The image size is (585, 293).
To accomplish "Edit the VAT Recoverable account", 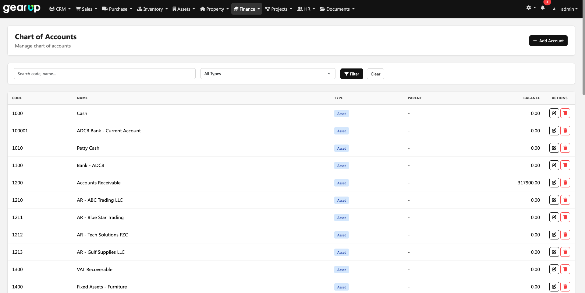I will (x=554, y=269).
